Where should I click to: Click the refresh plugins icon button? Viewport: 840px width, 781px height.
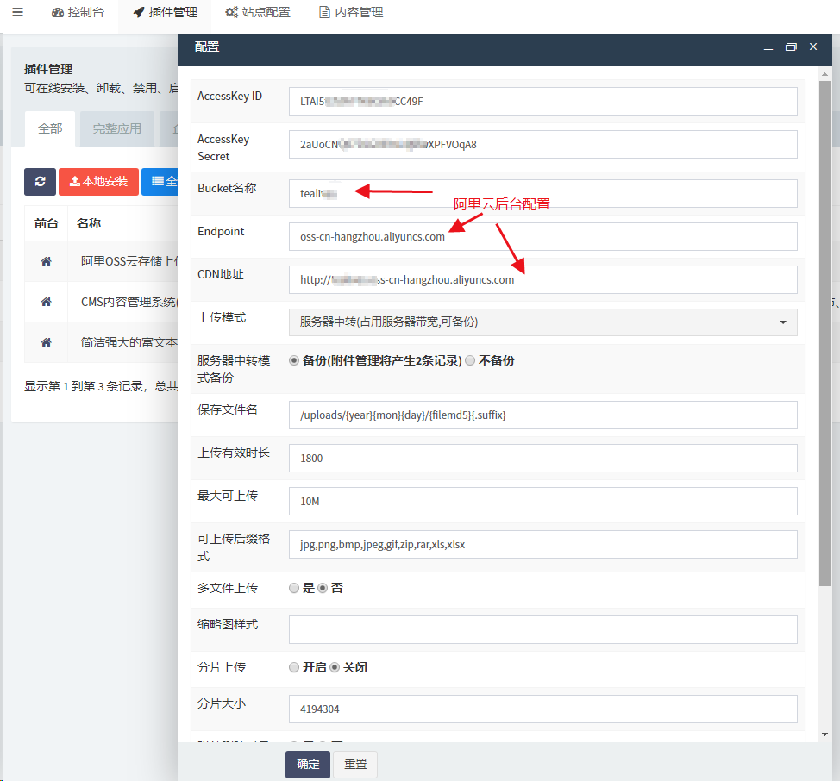40,182
